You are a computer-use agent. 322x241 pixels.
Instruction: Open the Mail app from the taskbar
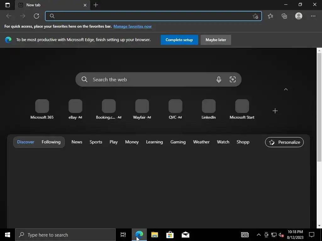[x=185, y=235]
